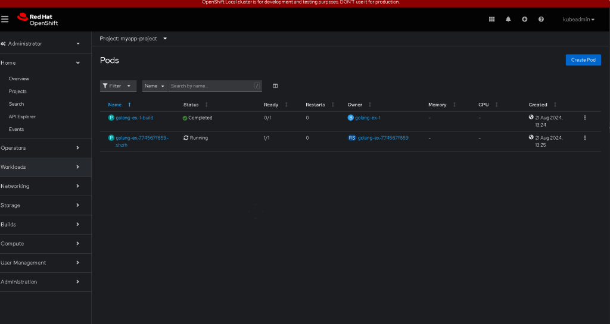This screenshot has height=324, width=610.
Task: Click the Red Hat OpenShift logo
Action: click(38, 20)
